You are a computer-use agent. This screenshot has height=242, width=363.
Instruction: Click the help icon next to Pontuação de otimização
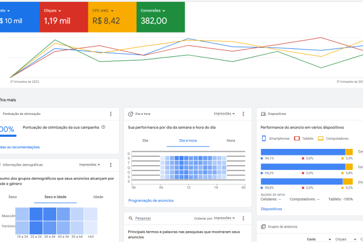click(103, 127)
